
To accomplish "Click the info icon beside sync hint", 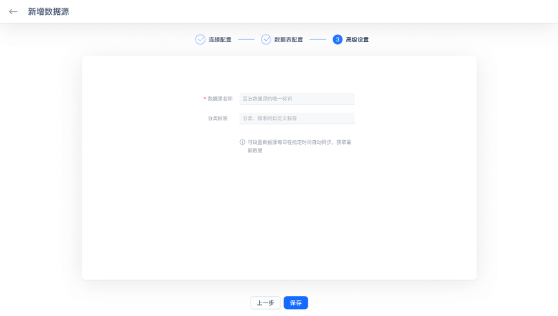I will (x=242, y=142).
